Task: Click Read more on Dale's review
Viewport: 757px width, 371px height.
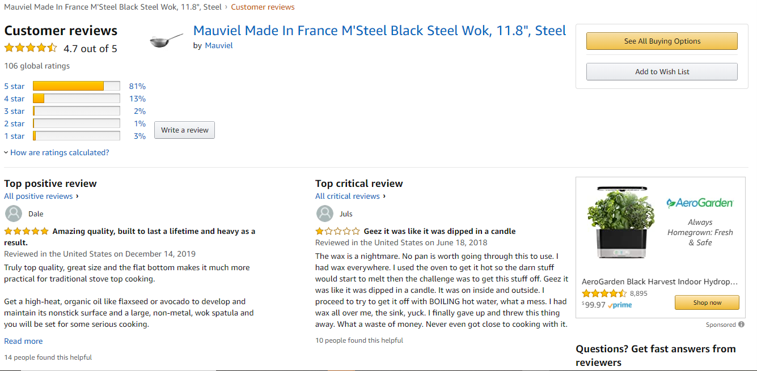Action: [23, 341]
